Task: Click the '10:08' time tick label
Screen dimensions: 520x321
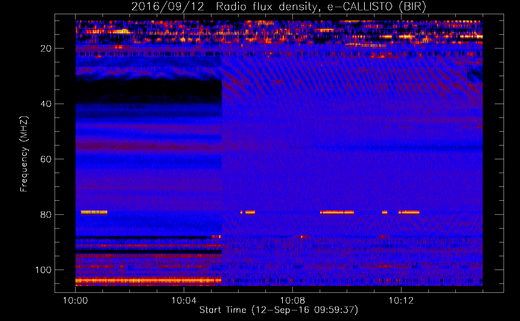Action: pos(292,301)
